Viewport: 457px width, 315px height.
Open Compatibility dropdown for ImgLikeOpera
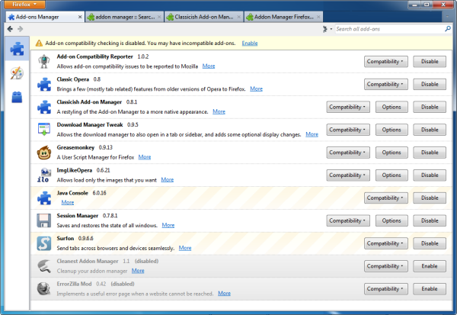[348, 175]
